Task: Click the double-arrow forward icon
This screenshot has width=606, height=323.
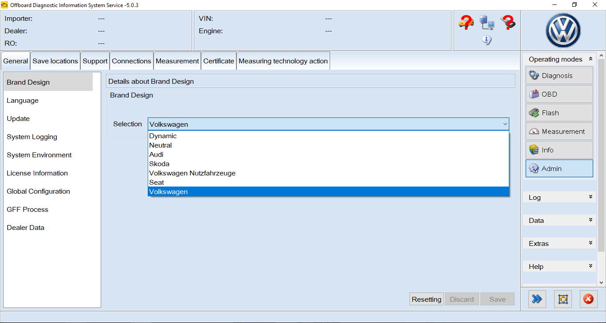Action: 537,299
